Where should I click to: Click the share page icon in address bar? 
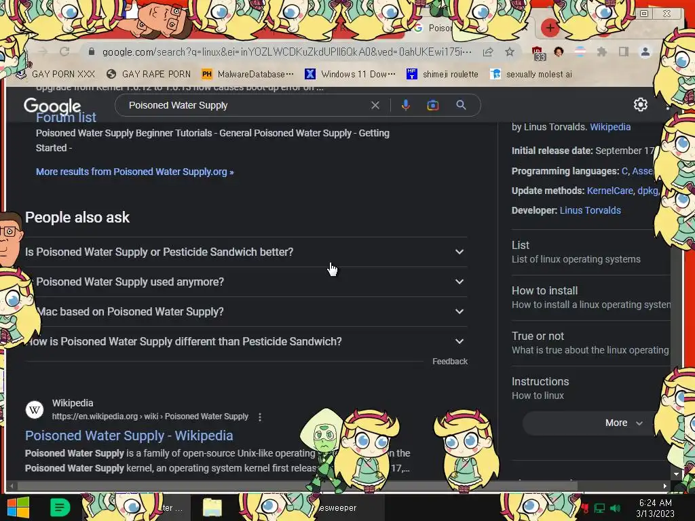488,52
